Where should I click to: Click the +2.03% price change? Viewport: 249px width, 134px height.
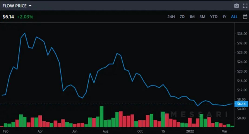[25, 17]
